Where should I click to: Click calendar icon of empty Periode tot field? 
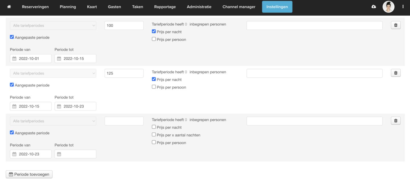pos(59,154)
